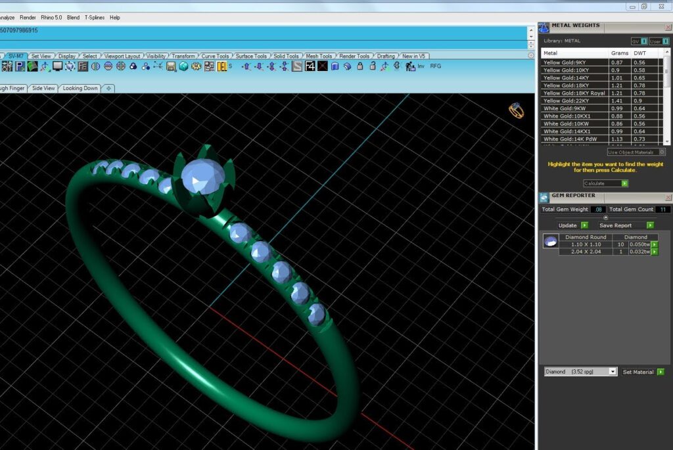The height and width of the screenshot is (450, 673).
Task: Click the green arrow for the 0.032tw row
Action: coord(655,252)
